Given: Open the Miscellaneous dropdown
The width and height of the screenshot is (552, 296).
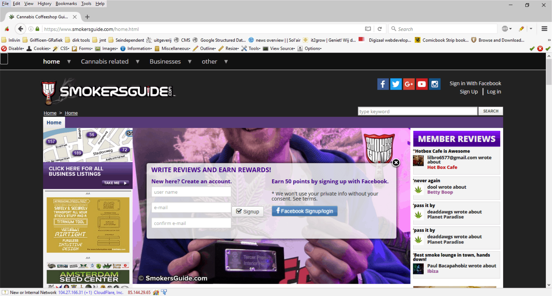Looking at the screenshot, I should click(172, 49).
